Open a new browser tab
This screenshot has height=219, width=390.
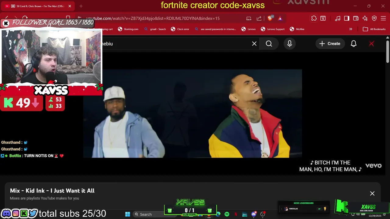(81, 6)
